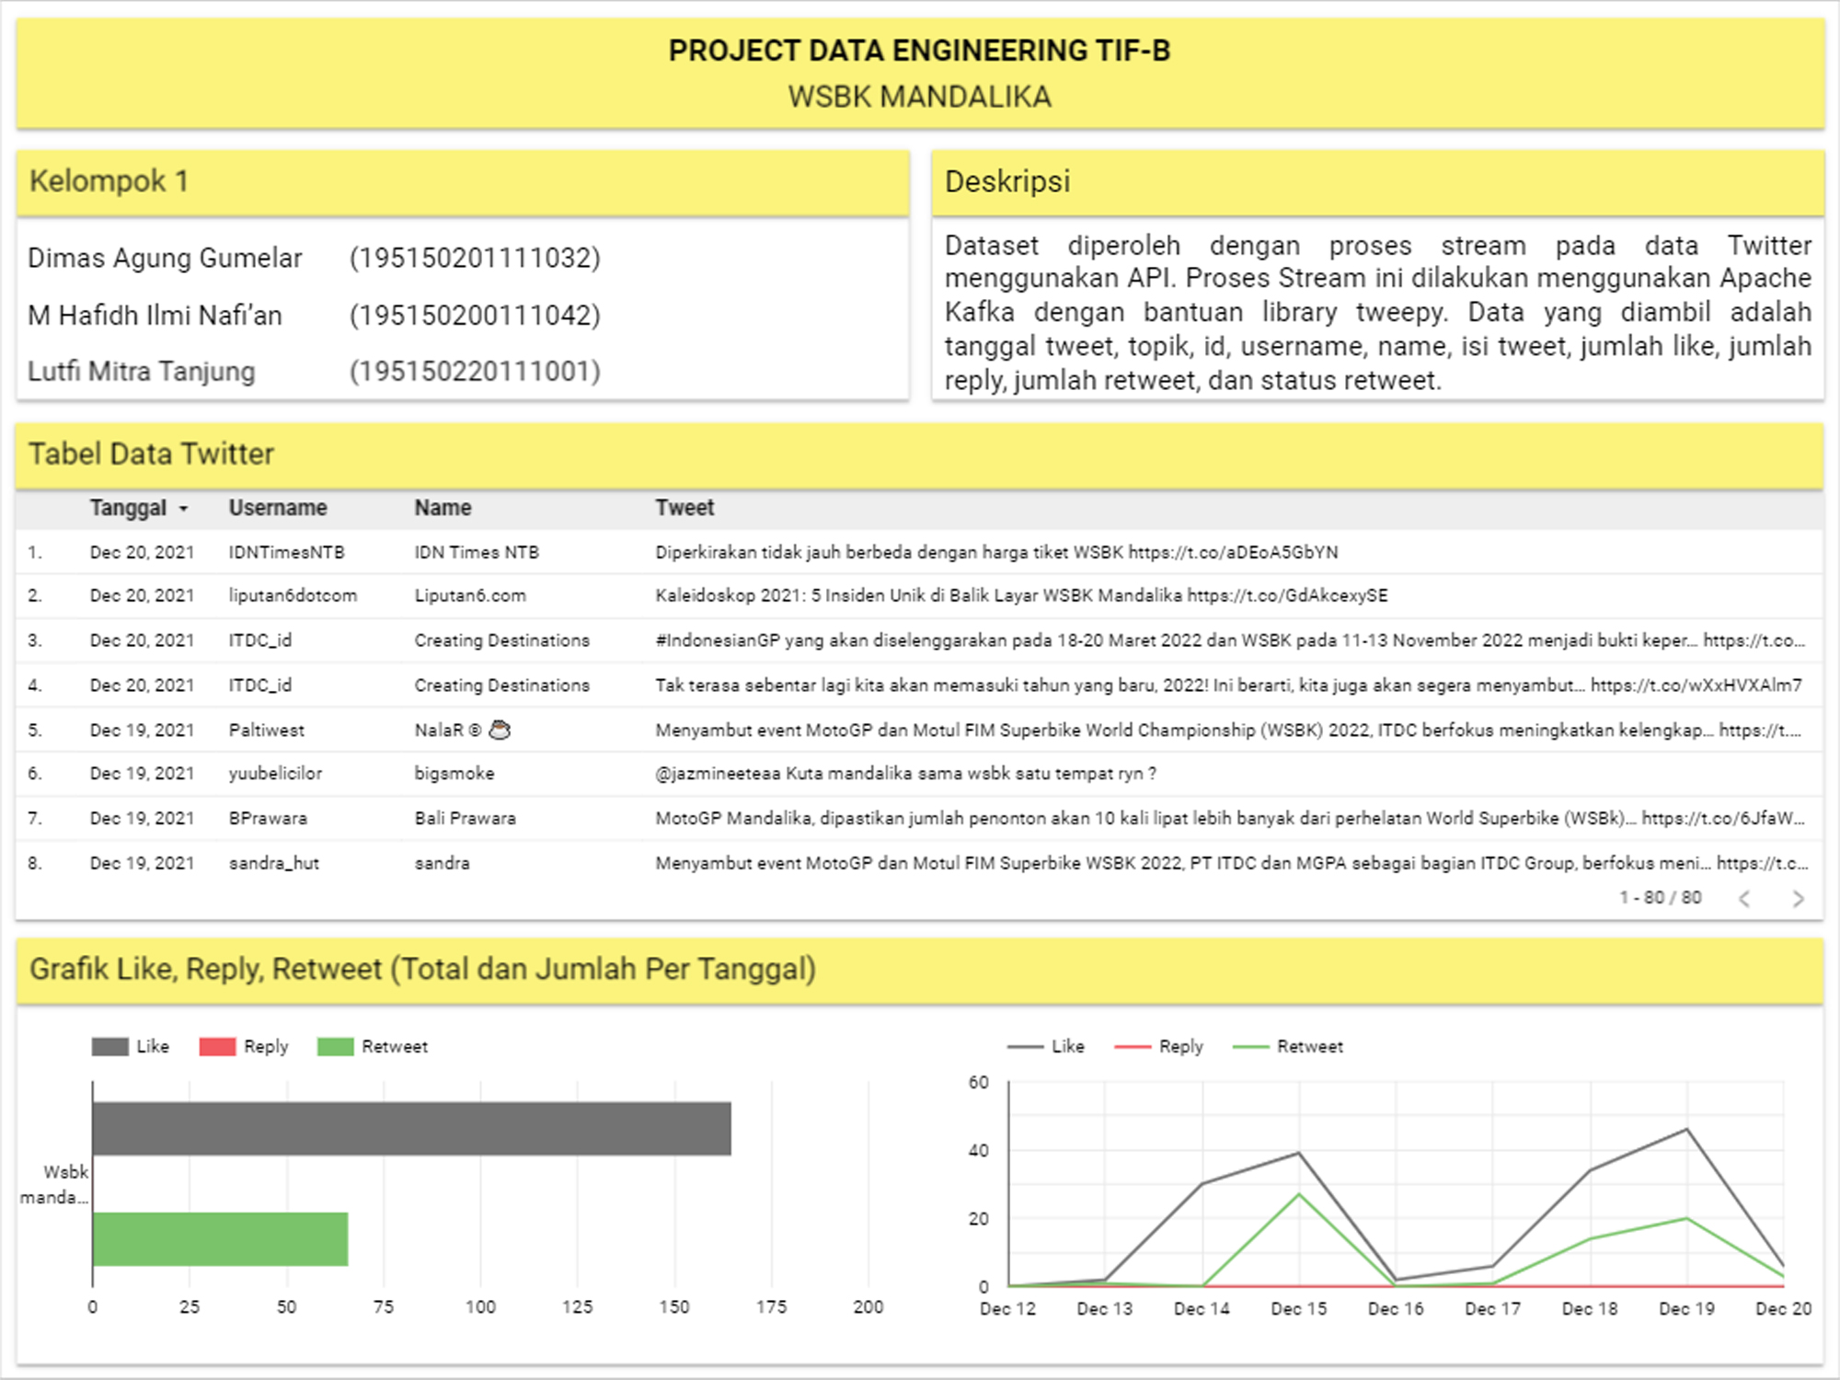Click 'WSBK MANDALIKA' subtitle
Screen dimensions: 1840x1380
point(920,97)
